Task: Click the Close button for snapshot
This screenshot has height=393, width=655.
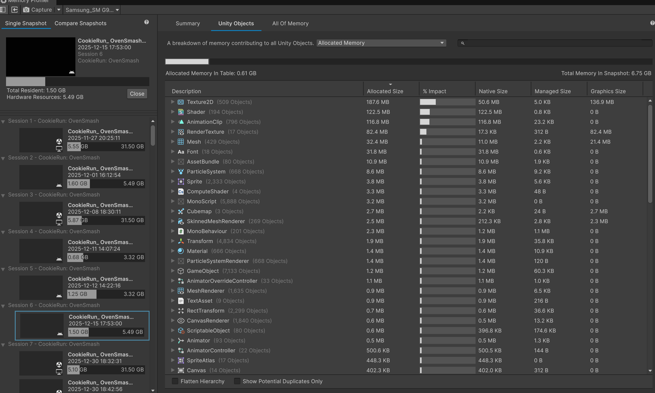Action: 137,94
